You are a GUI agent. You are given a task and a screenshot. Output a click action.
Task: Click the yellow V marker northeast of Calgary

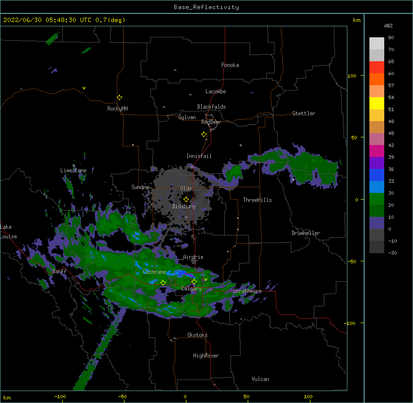pos(206,280)
